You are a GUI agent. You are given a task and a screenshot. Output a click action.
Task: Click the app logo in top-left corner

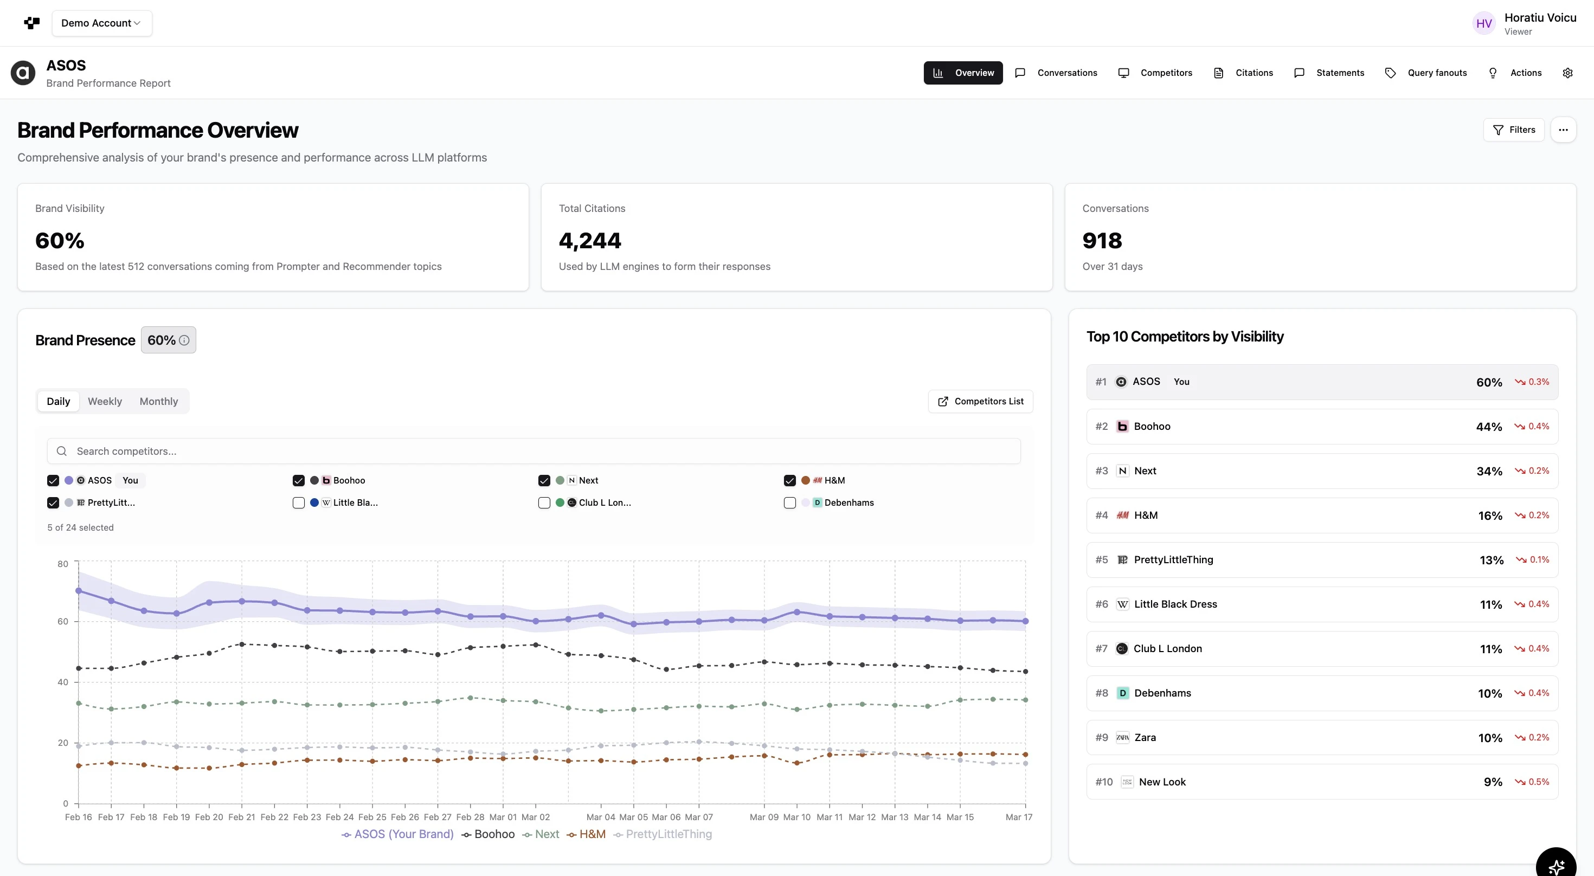point(31,23)
